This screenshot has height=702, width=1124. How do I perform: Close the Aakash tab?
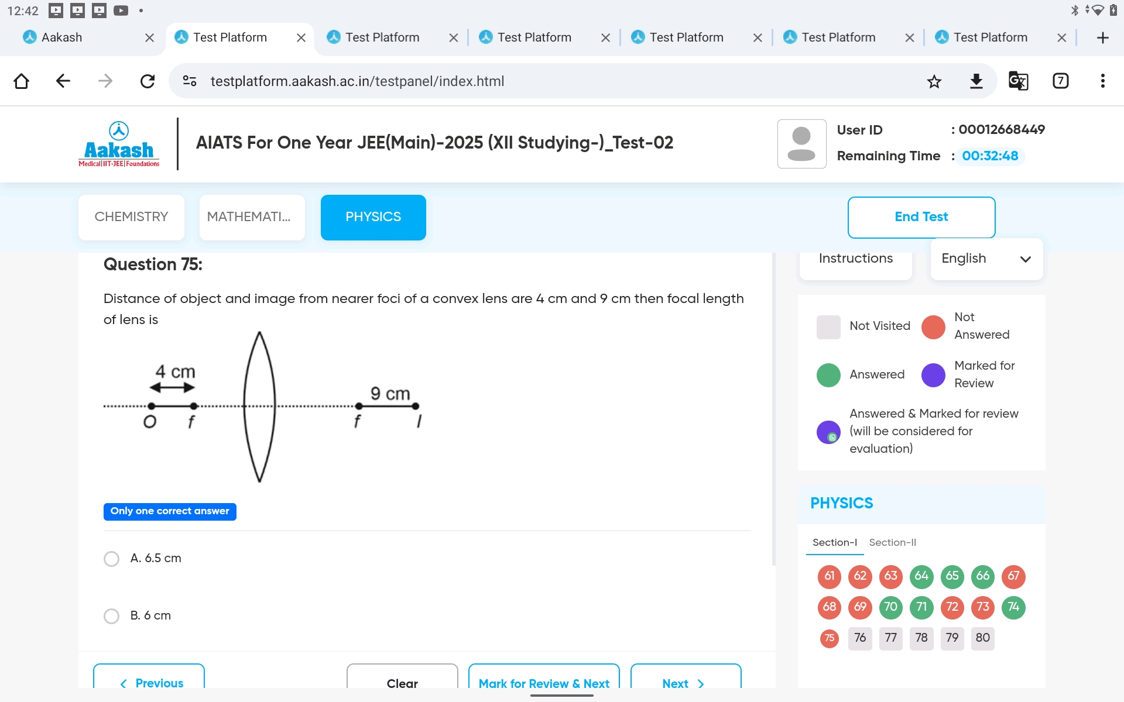(x=149, y=37)
